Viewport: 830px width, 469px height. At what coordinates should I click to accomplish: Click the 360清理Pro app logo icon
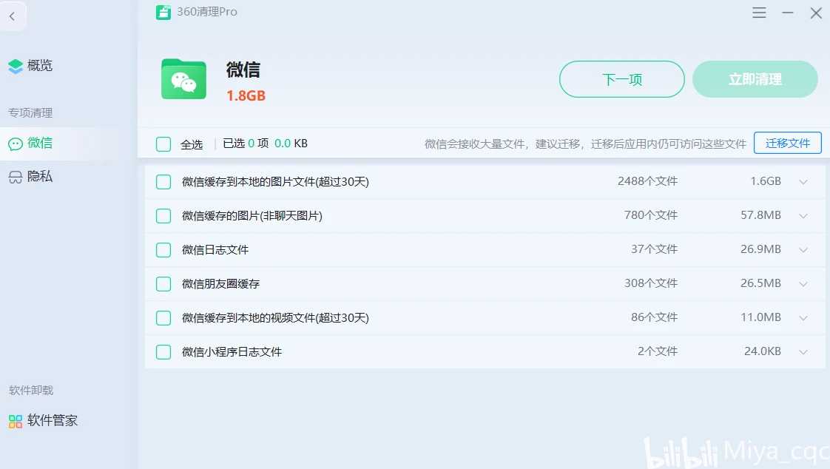tap(163, 13)
